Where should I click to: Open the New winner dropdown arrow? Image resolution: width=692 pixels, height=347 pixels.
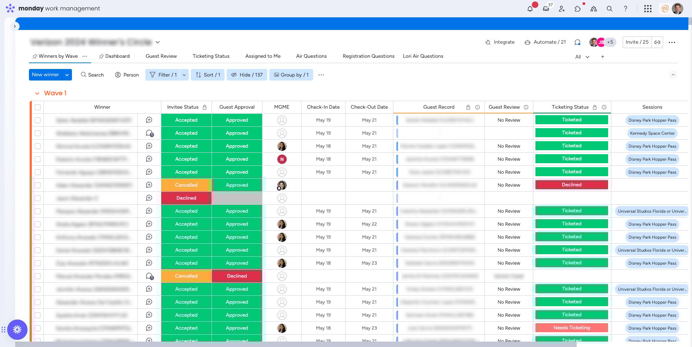67,75
